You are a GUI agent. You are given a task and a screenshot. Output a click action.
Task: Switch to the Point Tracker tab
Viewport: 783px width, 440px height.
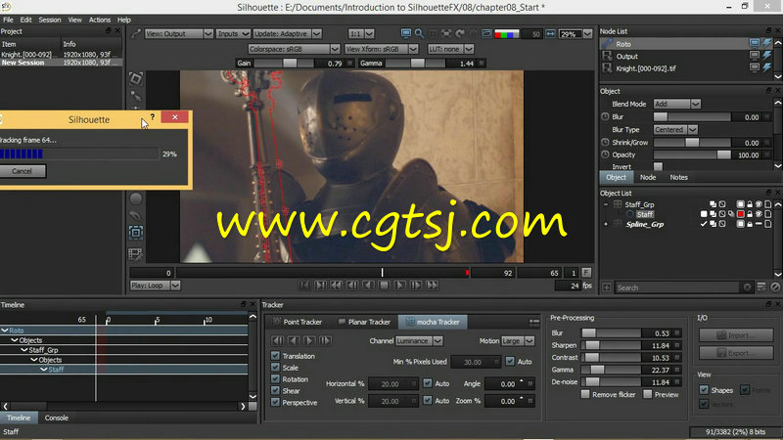click(298, 322)
